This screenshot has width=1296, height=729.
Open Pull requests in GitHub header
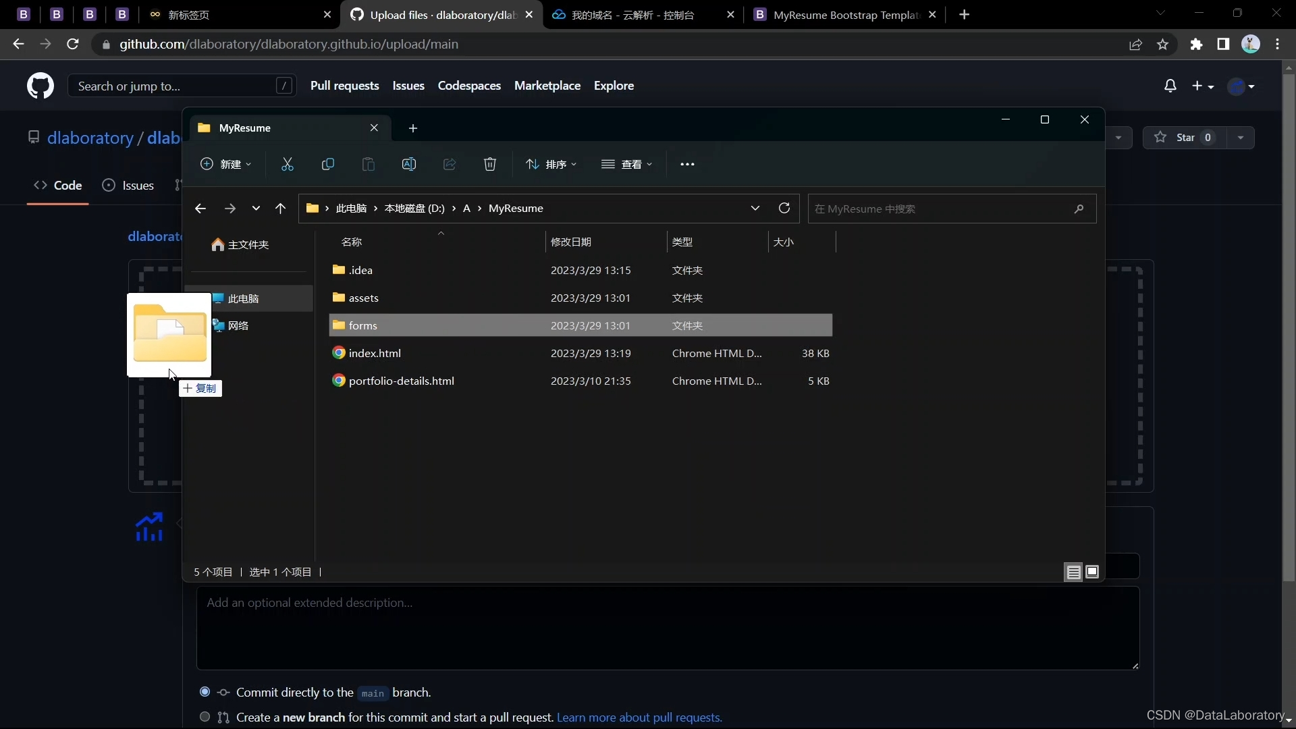click(x=344, y=86)
